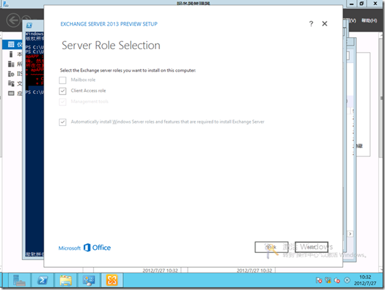This screenshot has height=290, width=385.
Task: Open the (V) view menu in Server Manager
Action: pos(351,20)
